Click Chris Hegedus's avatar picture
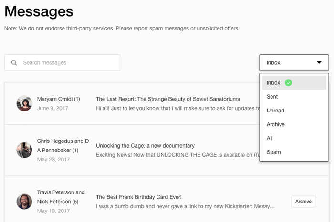 click(x=24, y=150)
